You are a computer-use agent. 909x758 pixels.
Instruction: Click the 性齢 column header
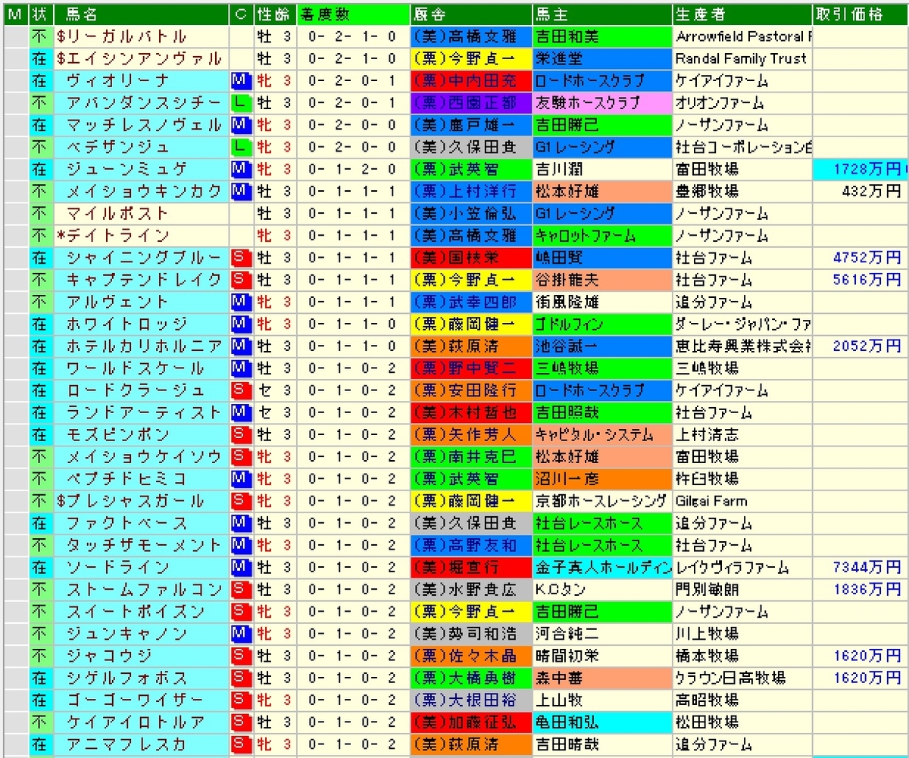click(274, 14)
